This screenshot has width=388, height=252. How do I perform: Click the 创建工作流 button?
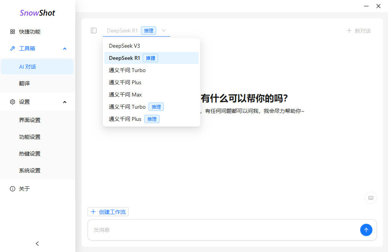108,212
